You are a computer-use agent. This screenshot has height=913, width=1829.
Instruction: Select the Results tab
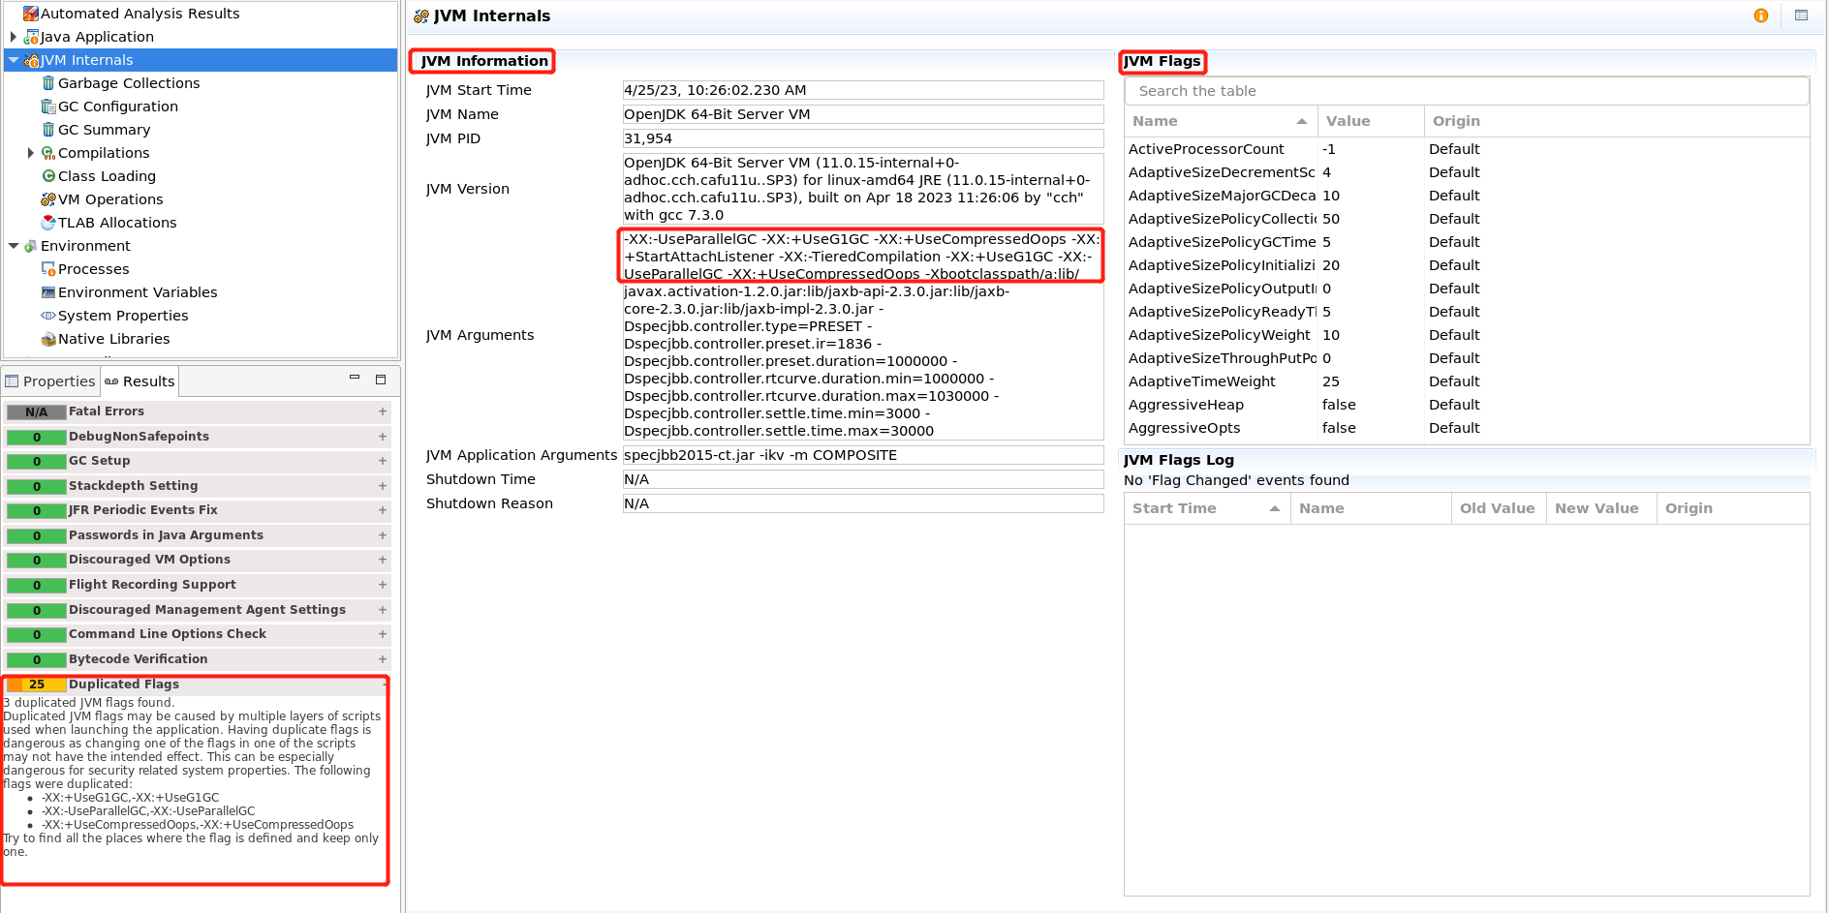(x=140, y=381)
